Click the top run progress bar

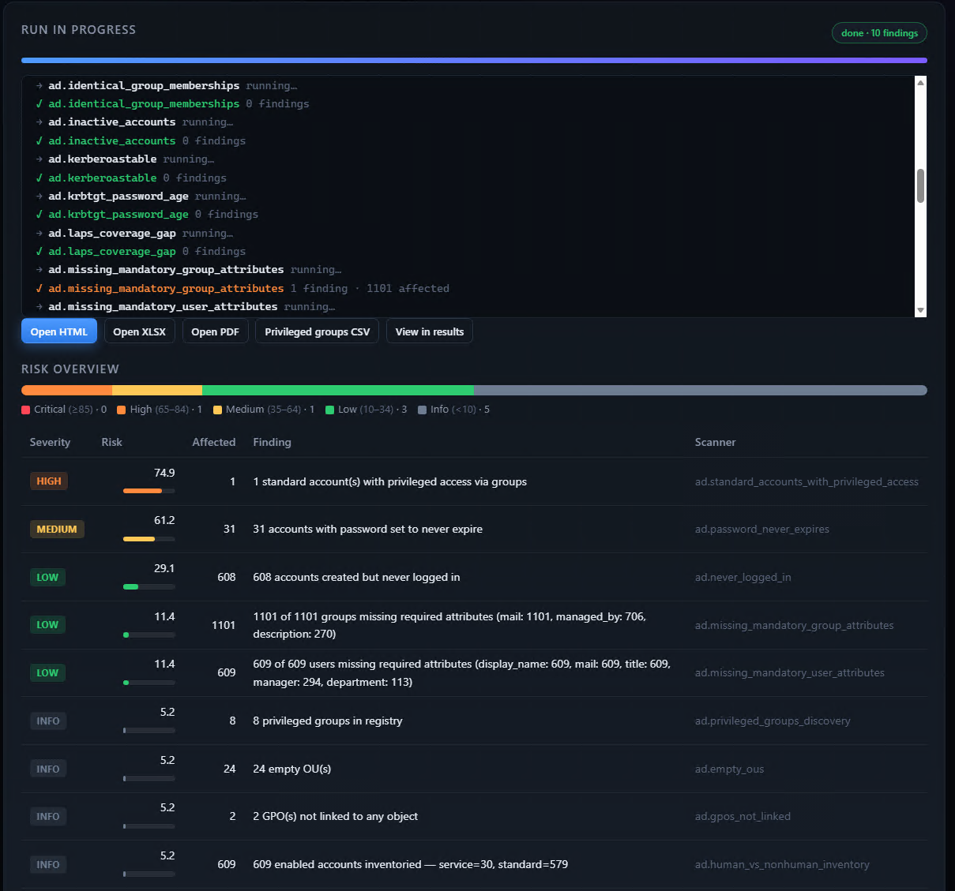point(474,60)
